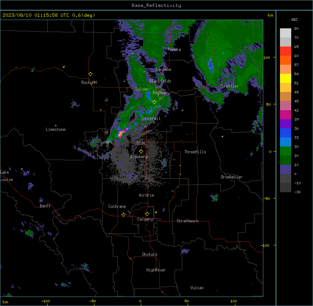The height and width of the screenshot is (306, 313).
Task: Click the Olds label
Action: pyautogui.click(x=141, y=143)
